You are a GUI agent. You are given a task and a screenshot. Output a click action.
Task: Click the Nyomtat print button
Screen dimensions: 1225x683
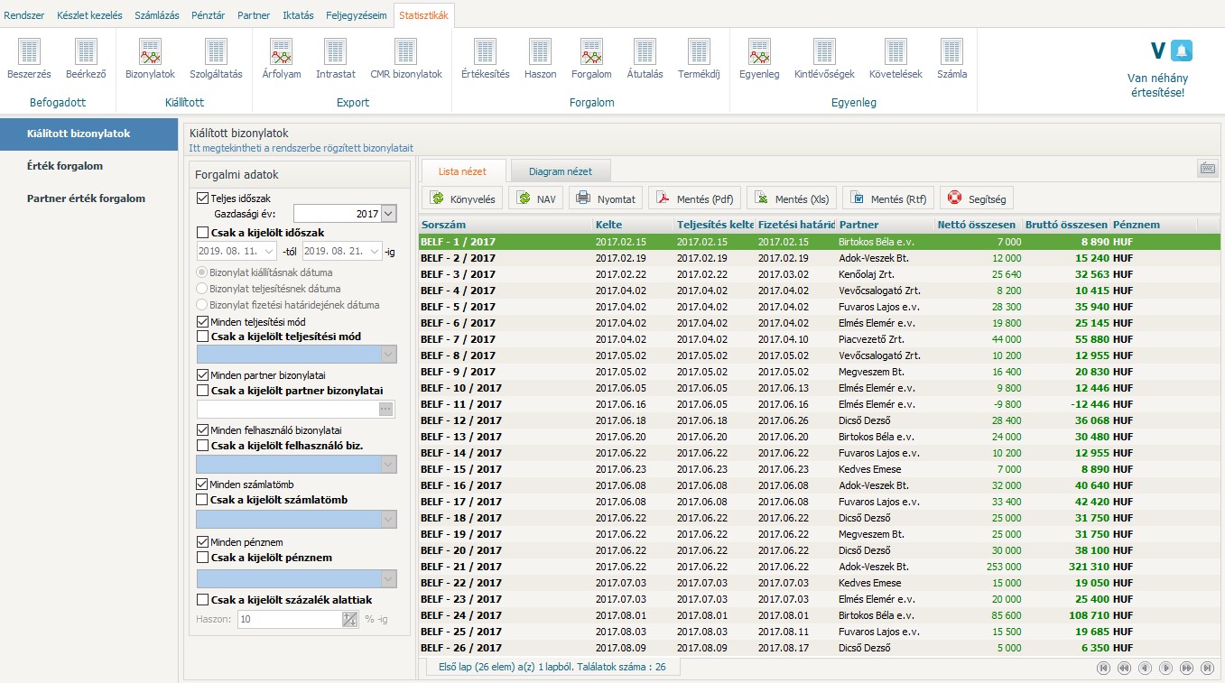click(606, 198)
